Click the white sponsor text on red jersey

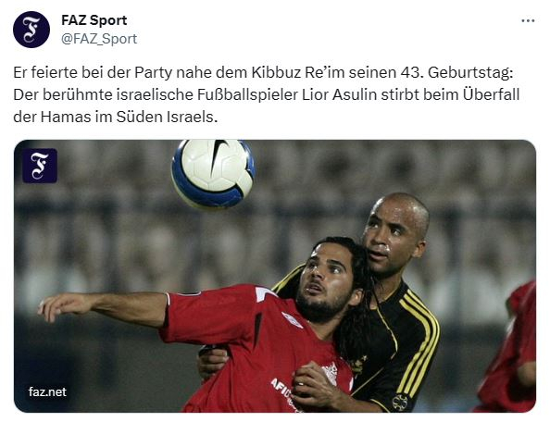click(281, 390)
